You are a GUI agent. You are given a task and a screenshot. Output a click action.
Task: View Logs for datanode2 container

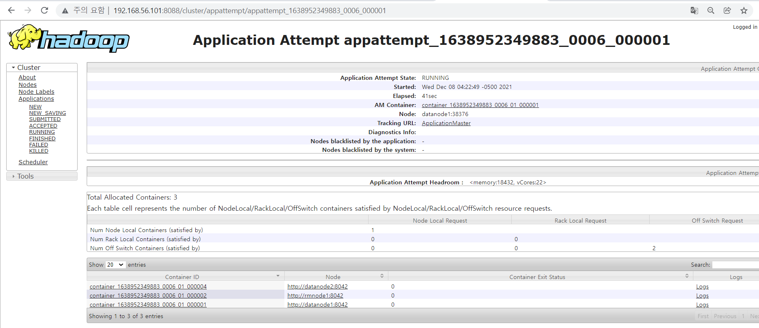[702, 287]
